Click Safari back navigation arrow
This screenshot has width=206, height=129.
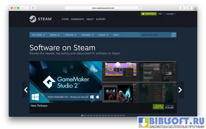click(x=23, y=8)
